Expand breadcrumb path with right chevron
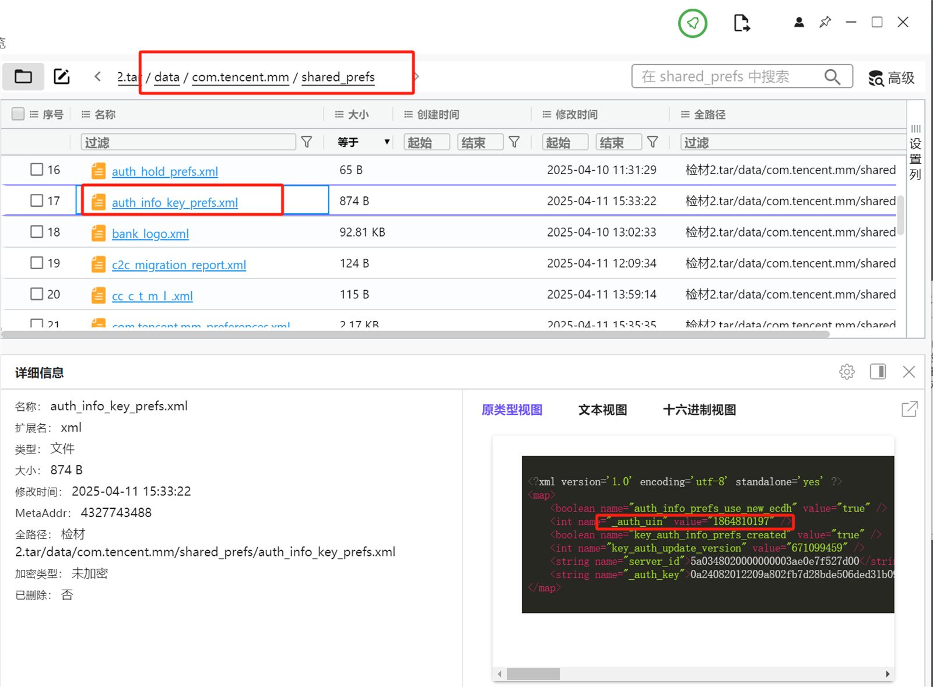This screenshot has width=933, height=687. click(x=417, y=76)
